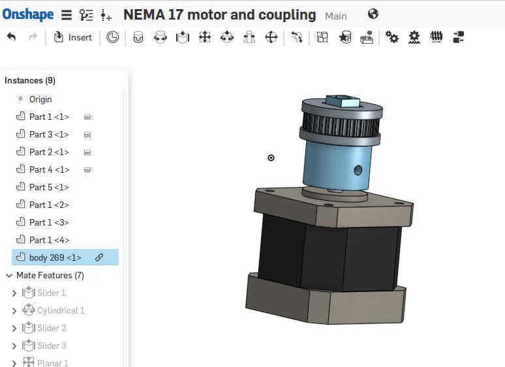Select Part 1 <3> instance
The height and width of the screenshot is (367, 505).
point(49,222)
